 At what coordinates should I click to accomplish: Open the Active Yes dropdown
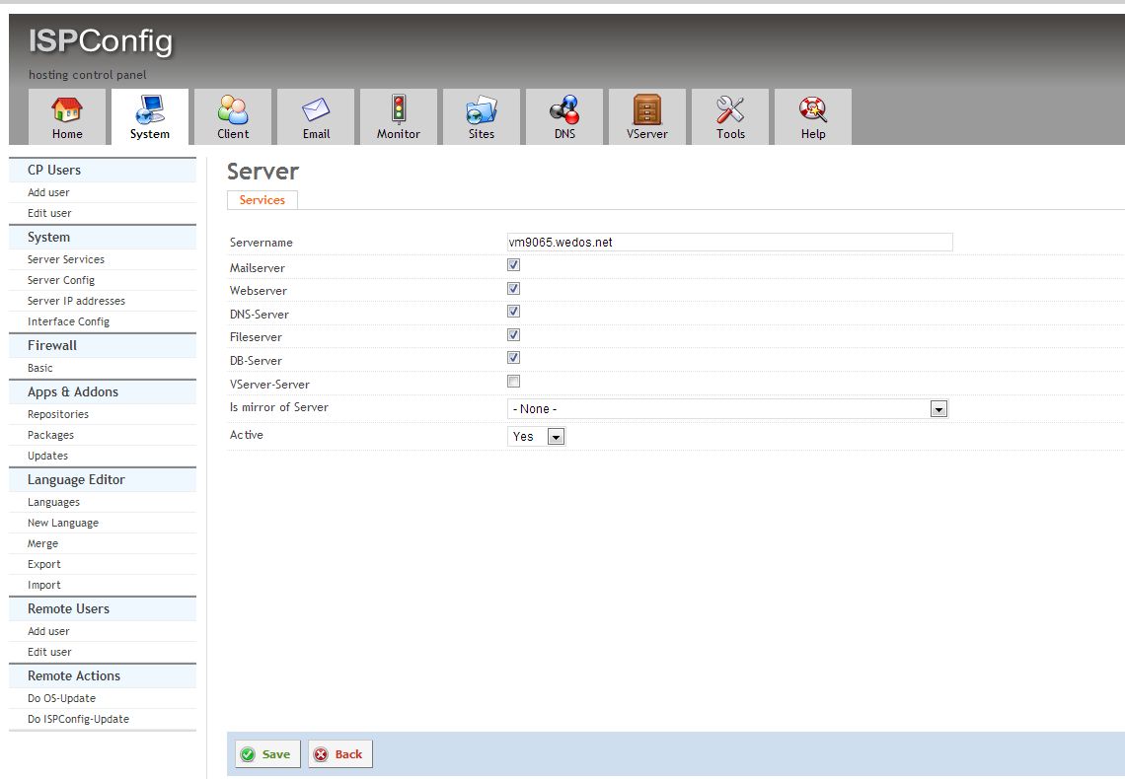click(x=536, y=436)
